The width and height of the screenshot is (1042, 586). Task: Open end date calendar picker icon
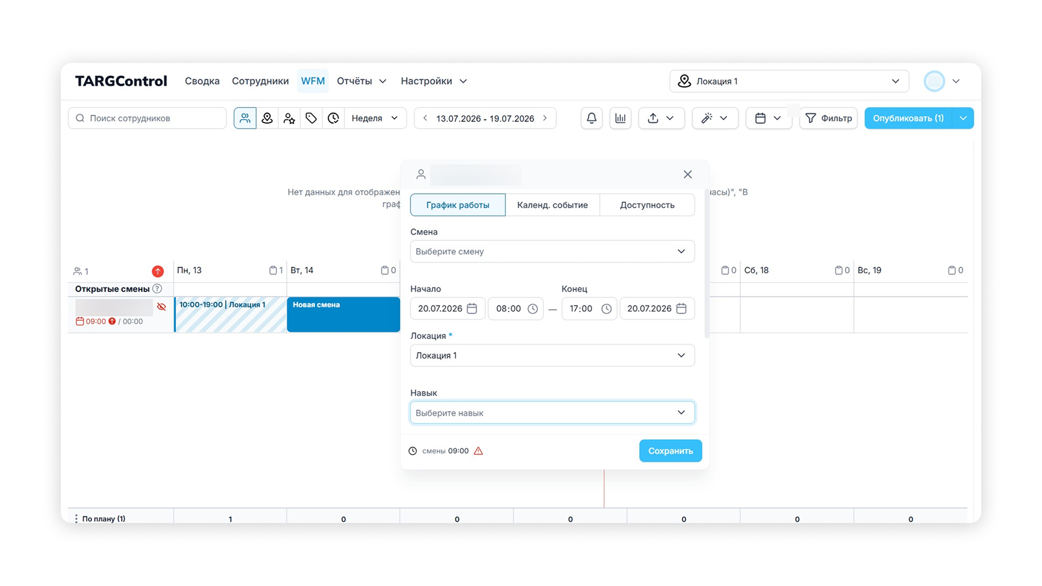coord(682,309)
